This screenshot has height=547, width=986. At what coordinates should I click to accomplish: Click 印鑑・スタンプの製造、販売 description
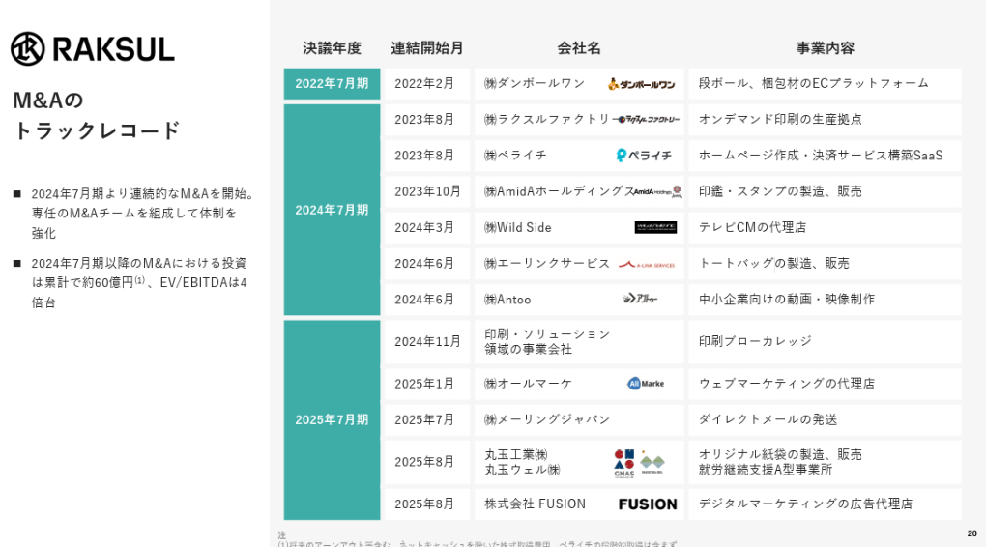(780, 191)
